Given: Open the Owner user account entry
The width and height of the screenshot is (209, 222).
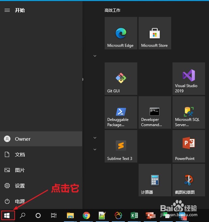Looking at the screenshot, I should tap(41, 139).
